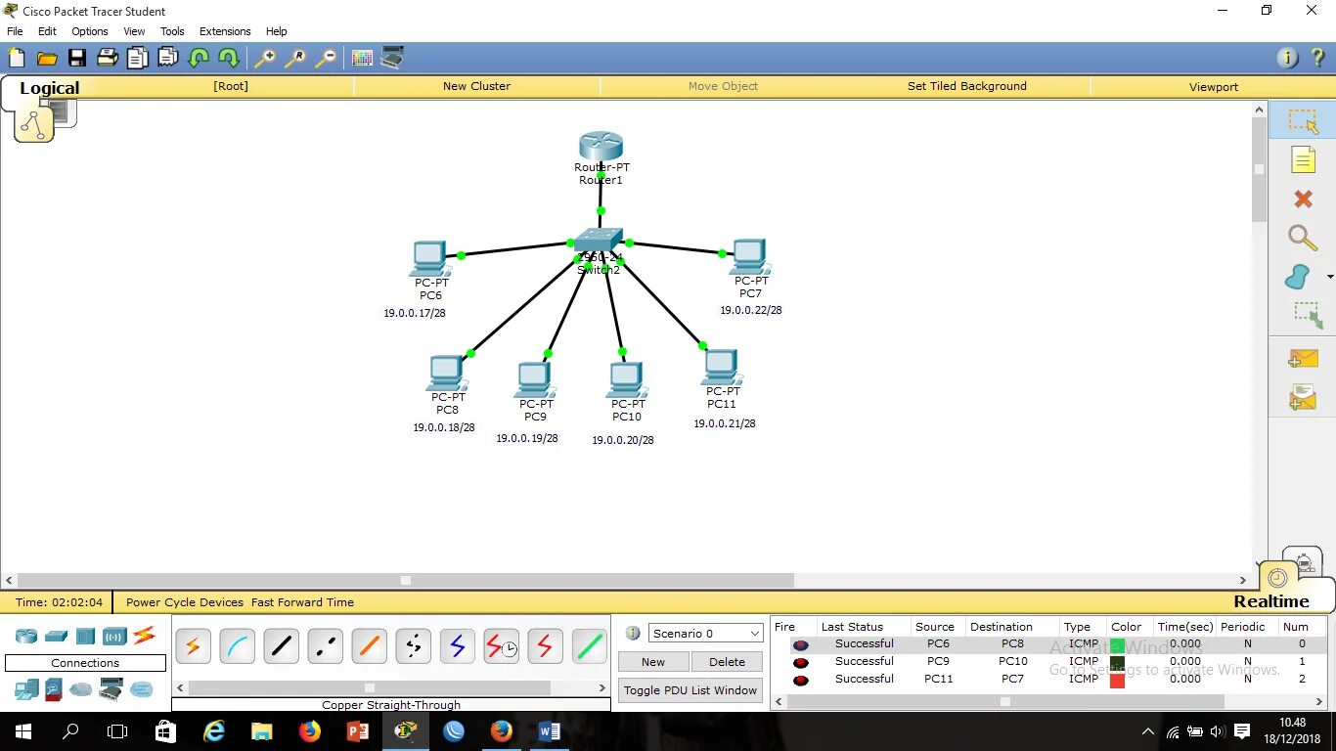
Task: Select the Hubs device category
Action: [85, 637]
